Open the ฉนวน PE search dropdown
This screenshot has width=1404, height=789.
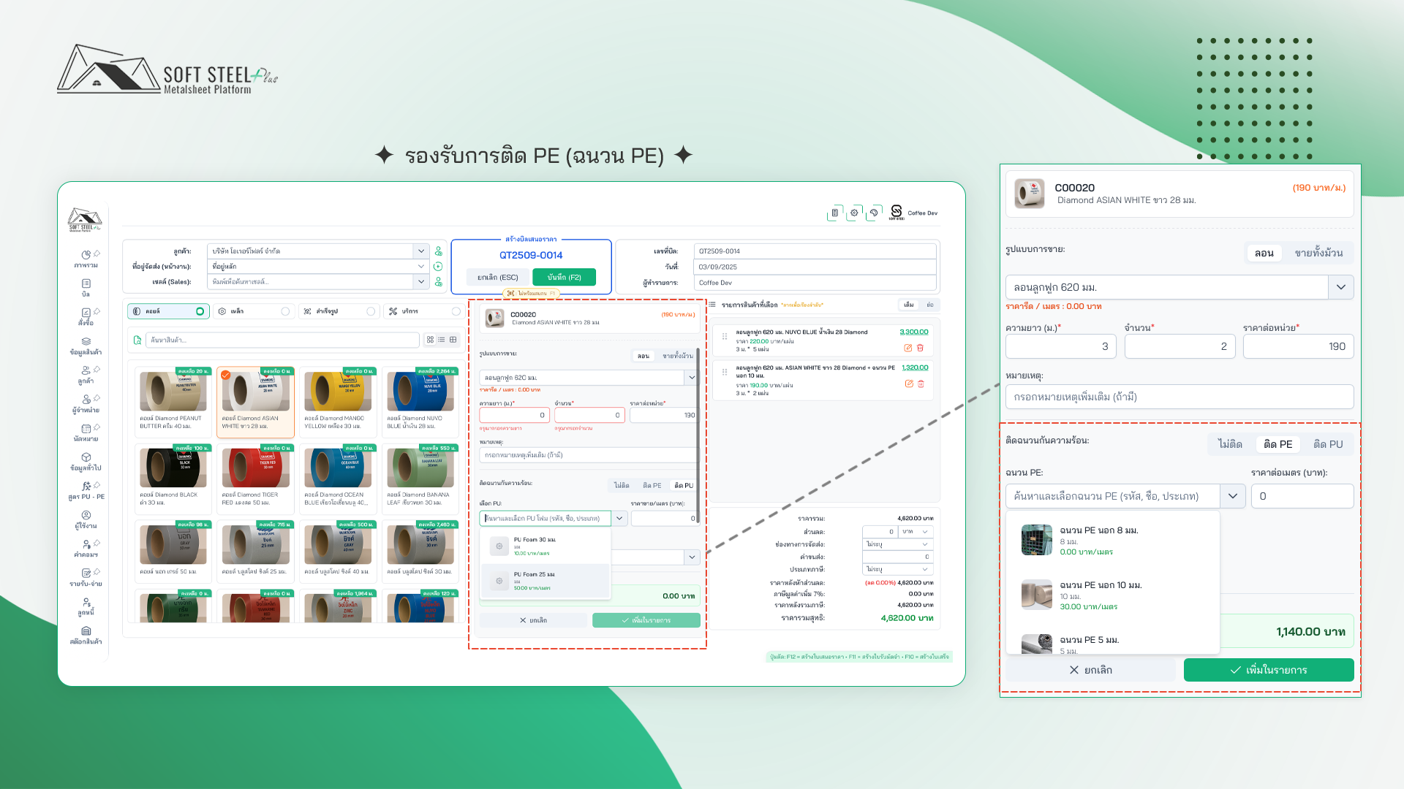pos(1232,496)
